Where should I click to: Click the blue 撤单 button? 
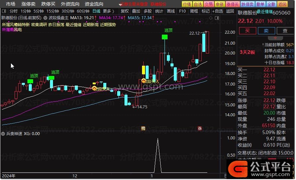point(260,4)
